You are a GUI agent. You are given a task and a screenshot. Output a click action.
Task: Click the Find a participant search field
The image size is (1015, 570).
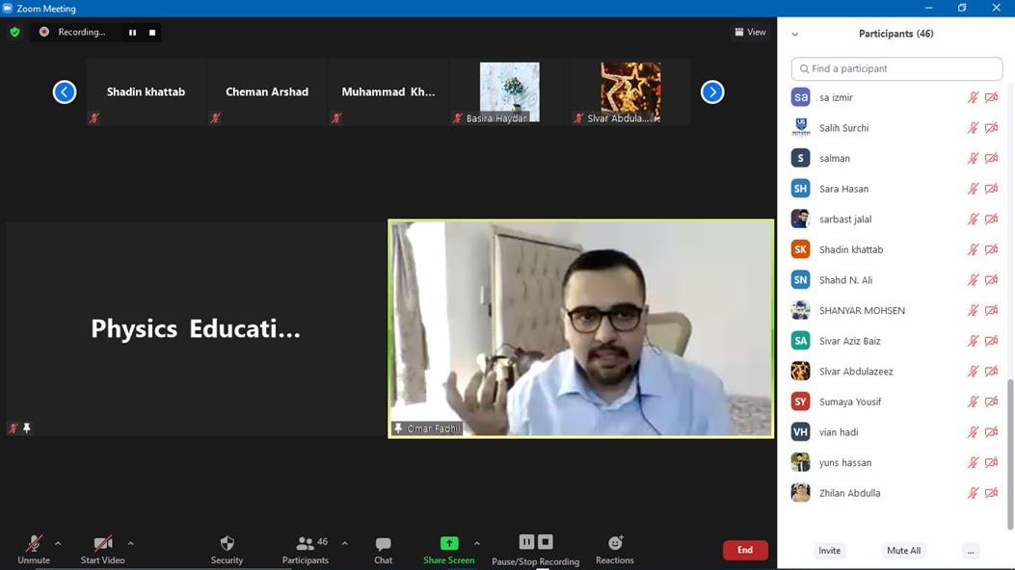tap(896, 68)
